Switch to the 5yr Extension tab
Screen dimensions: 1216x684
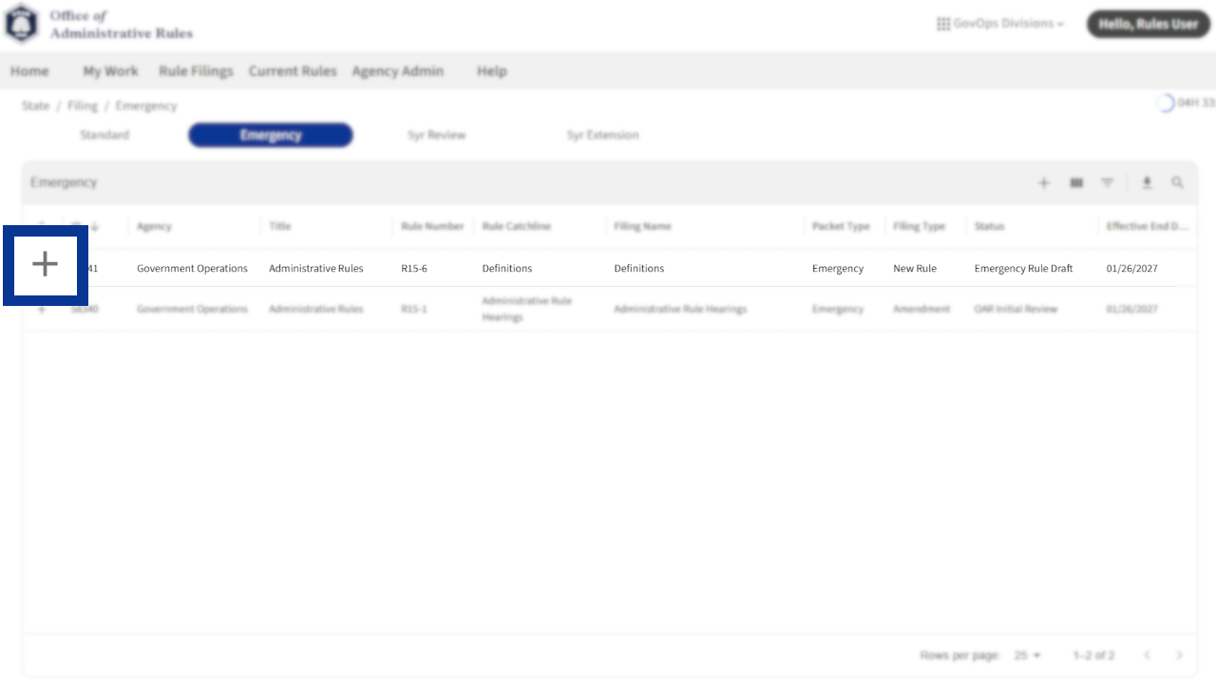pos(602,135)
